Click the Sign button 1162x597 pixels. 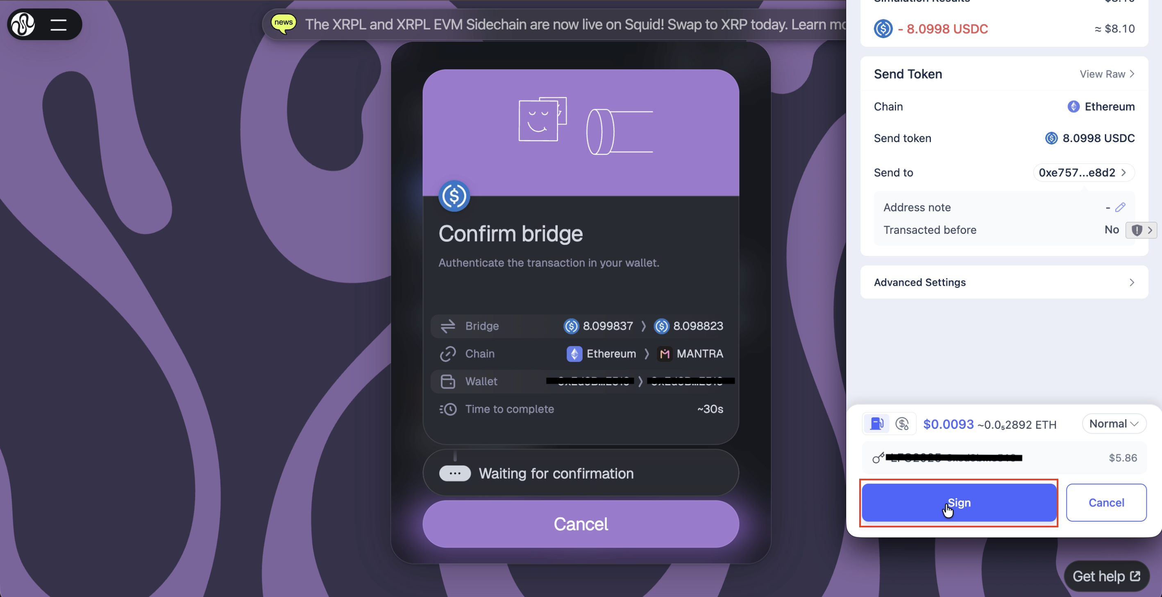tap(958, 503)
